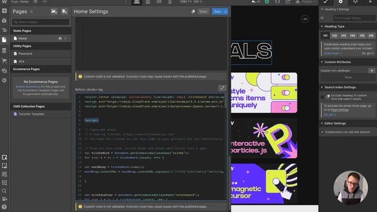Set heading type to H4
Image resolution: width=377 pixels, height=212 pixels.
(x=353, y=35)
